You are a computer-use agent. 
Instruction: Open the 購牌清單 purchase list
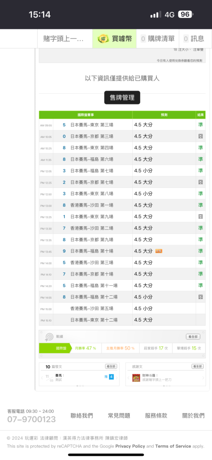(157, 39)
